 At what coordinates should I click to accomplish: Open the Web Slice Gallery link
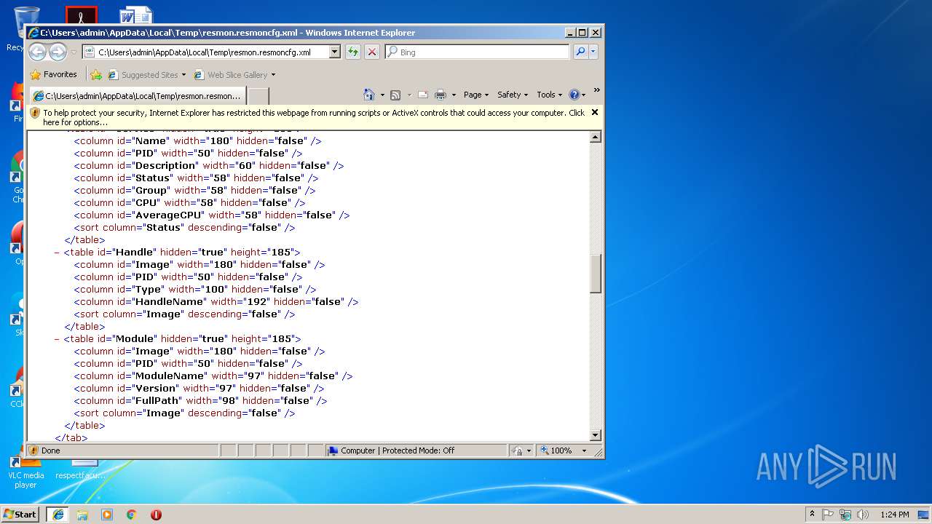[234, 74]
